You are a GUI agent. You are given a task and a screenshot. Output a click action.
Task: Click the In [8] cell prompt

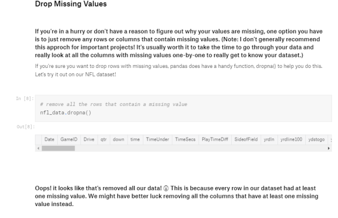(23, 98)
